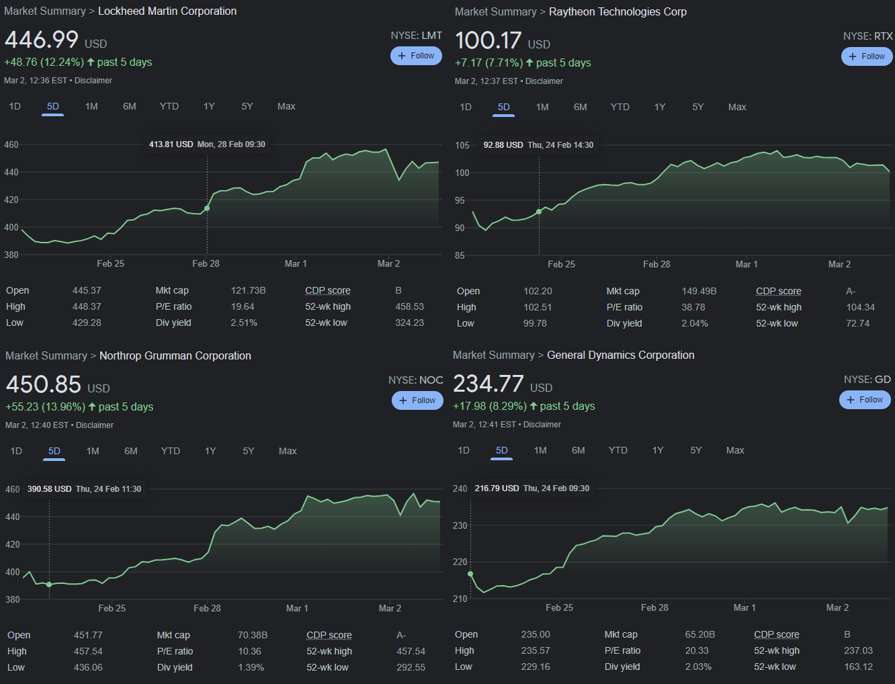
Task: Select Max range for General Dynamics
Action: click(x=735, y=450)
